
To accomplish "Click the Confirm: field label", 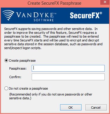I will (x=15, y=77).
